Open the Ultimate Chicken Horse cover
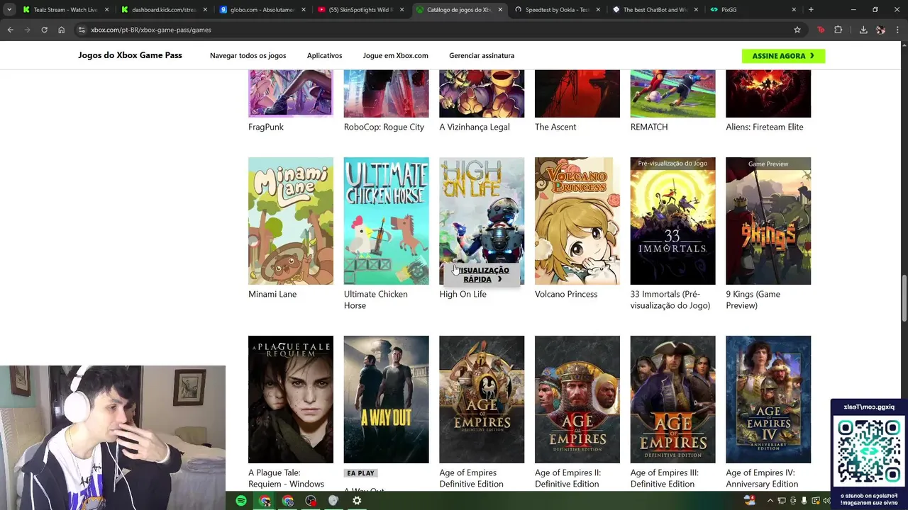 (386, 221)
